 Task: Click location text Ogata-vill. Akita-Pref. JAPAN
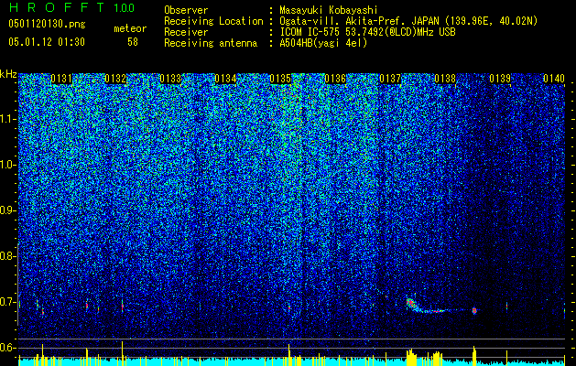click(360, 21)
